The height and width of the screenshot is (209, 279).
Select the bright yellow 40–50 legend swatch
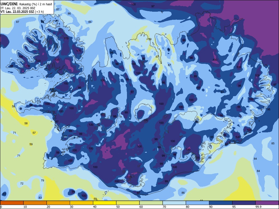(x=105, y=203)
